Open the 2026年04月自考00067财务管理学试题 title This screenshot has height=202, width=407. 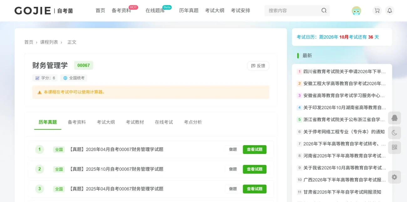tap(116, 150)
